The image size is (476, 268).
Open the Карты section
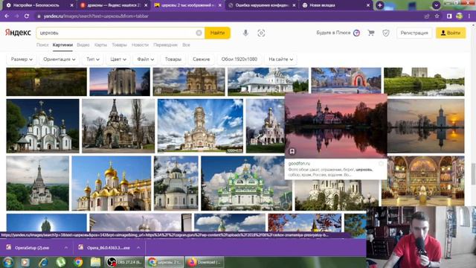pos(100,45)
